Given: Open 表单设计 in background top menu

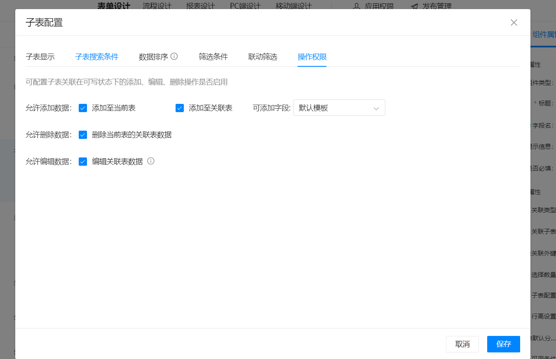Looking at the screenshot, I should 114,6.
